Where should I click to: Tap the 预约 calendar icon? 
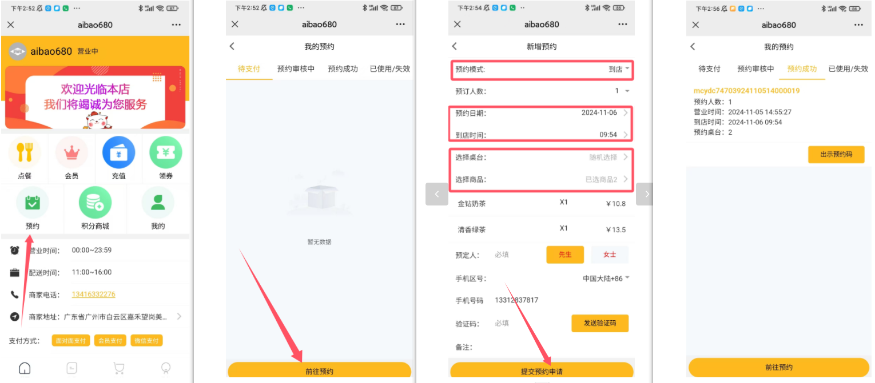(33, 203)
